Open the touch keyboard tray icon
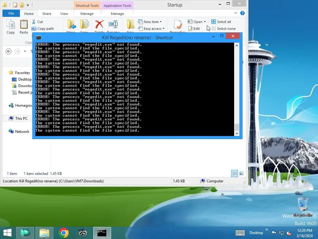This screenshot has width=318, height=239. pos(240,233)
